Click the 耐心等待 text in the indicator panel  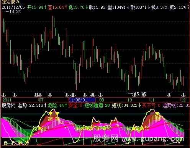(16, 143)
